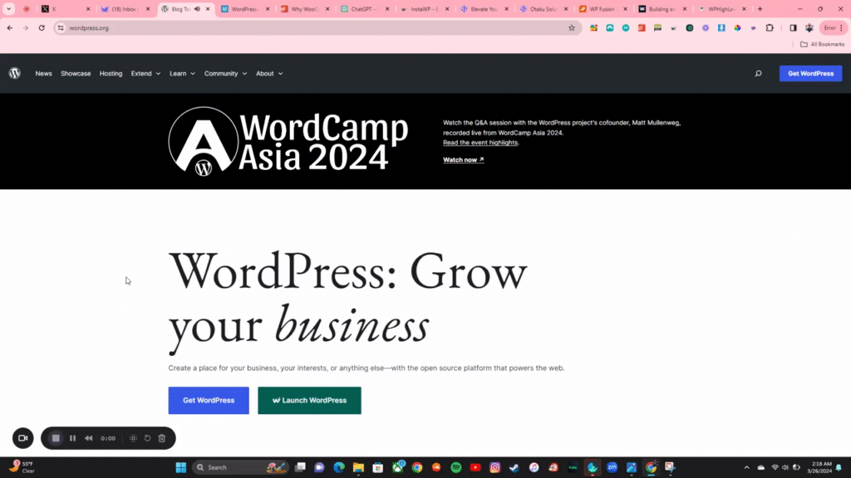Open Read the event highlights link
The height and width of the screenshot is (478, 851).
(x=480, y=142)
